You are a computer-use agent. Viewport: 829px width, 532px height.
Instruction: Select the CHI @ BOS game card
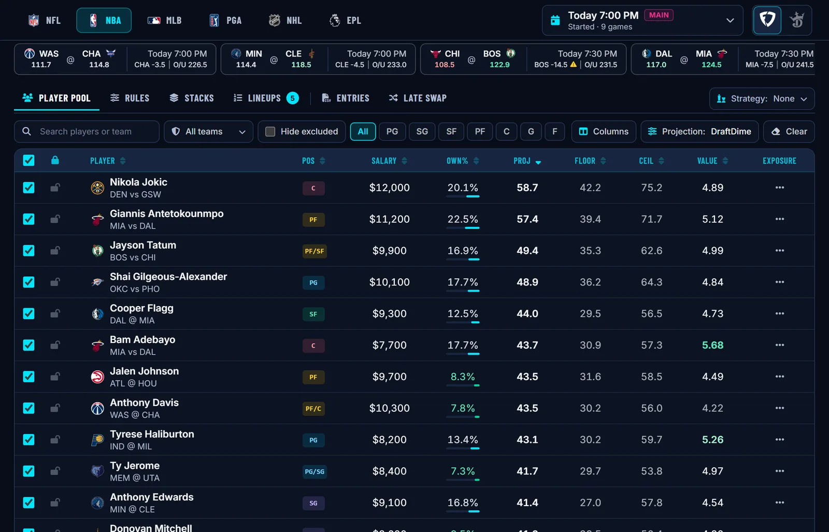[x=523, y=59]
